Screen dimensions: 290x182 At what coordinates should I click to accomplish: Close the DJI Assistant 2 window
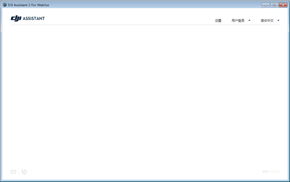pos(283,5)
